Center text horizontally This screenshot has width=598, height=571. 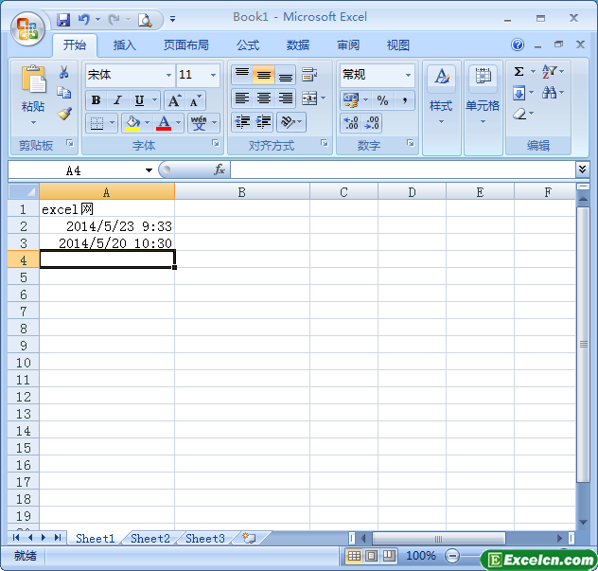tap(264, 98)
